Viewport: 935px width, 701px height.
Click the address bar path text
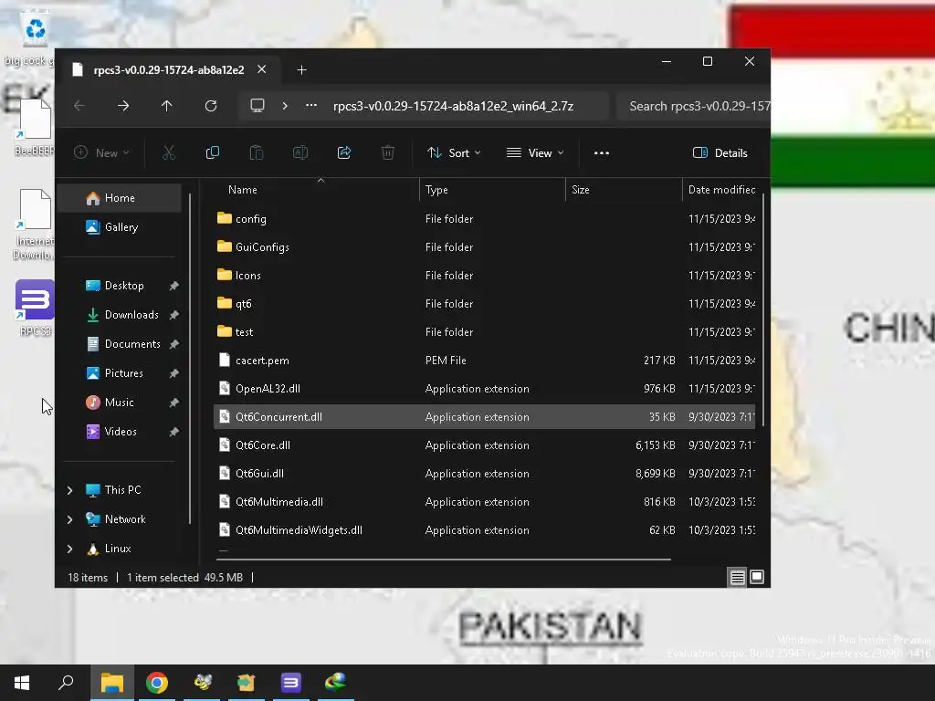coord(453,106)
